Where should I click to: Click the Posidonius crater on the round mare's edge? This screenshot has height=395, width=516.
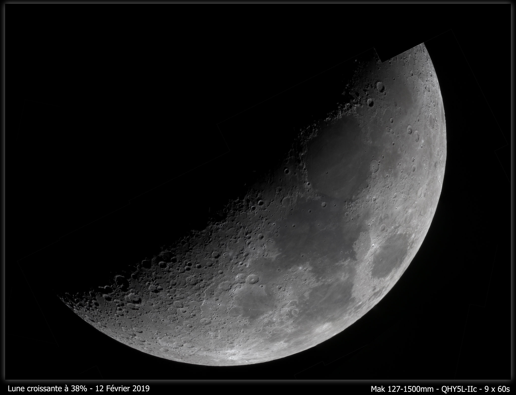(374, 166)
